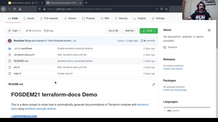
Task: Open the Wiki tab
Action: pyautogui.click(x=105, y=18)
